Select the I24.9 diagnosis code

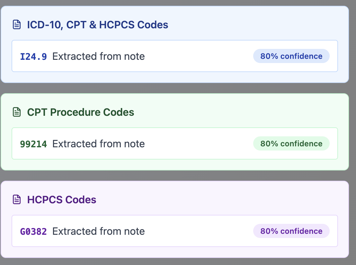pyautogui.click(x=33, y=57)
